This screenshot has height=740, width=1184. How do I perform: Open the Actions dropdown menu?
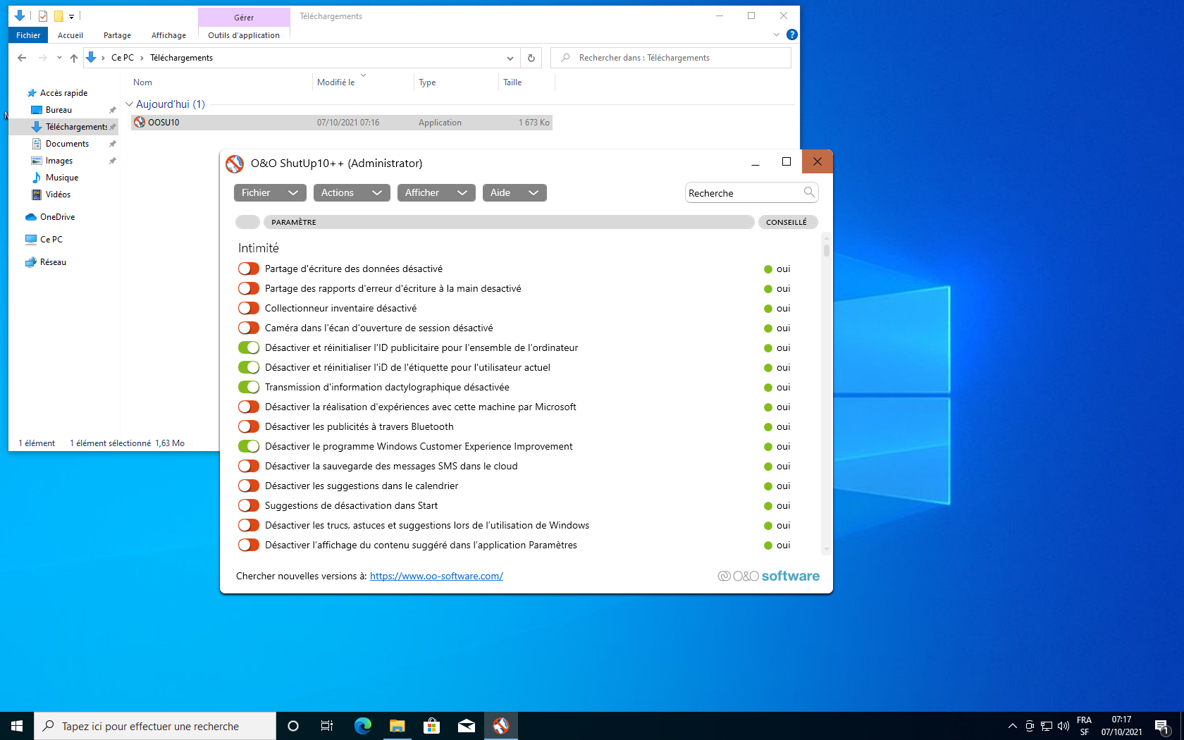(x=352, y=192)
